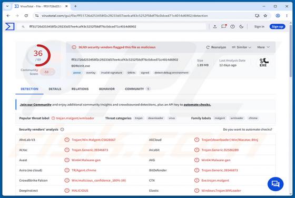
Task: Click the browser forward arrow
Action: pos(17,16)
